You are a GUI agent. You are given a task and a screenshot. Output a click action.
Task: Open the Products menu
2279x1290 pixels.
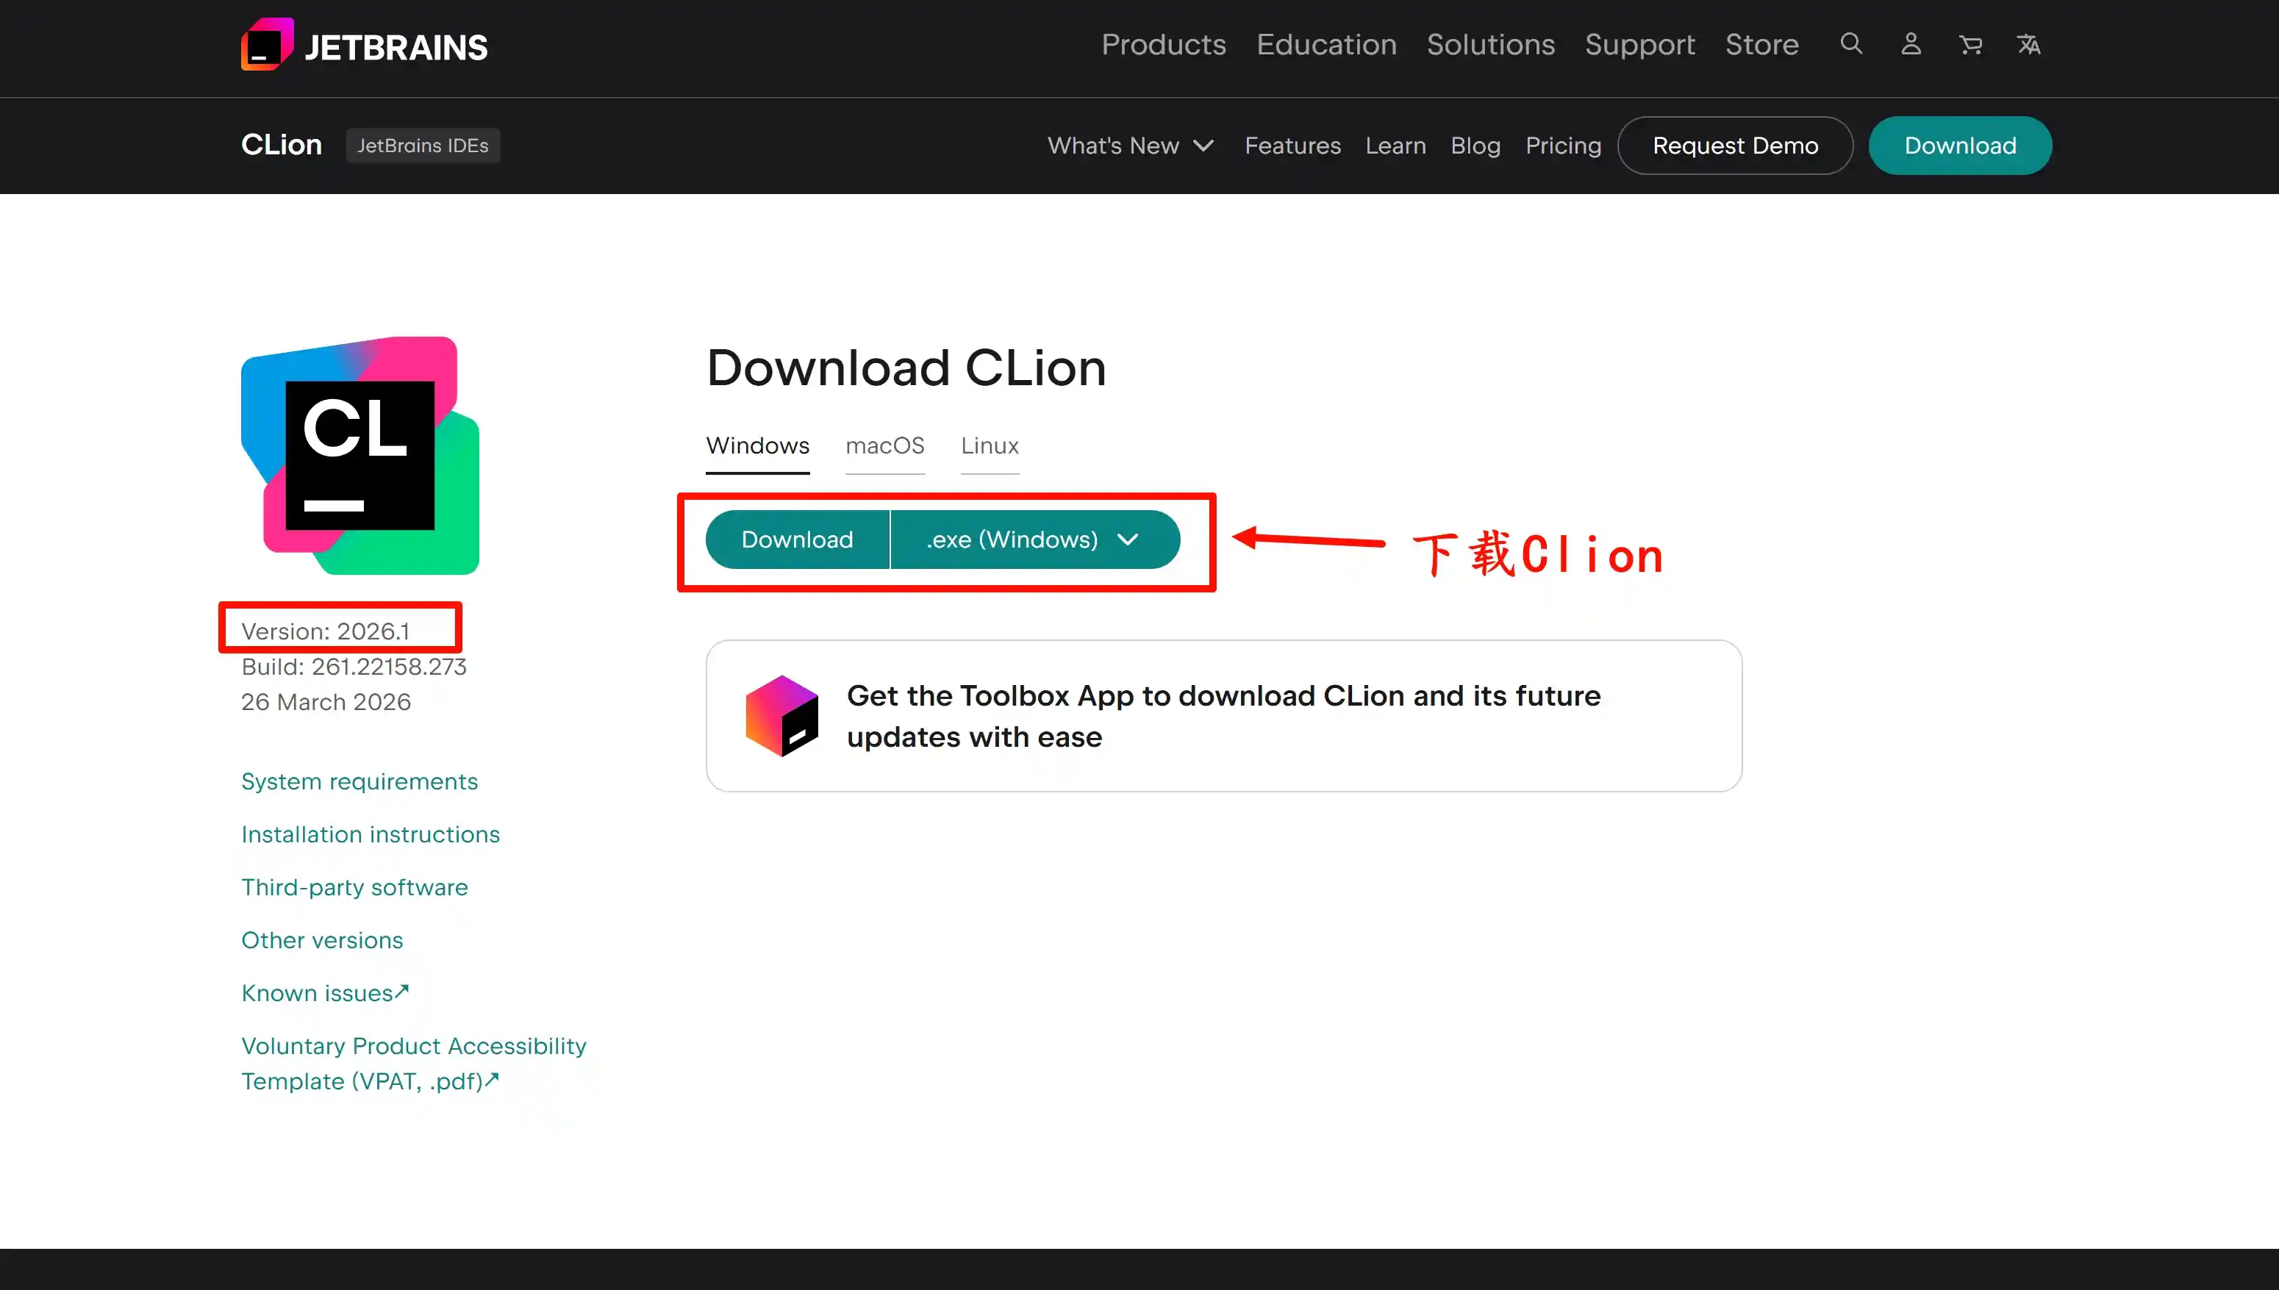click(x=1164, y=44)
